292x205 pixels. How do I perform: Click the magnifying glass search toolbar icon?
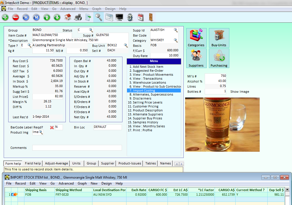(98, 17)
